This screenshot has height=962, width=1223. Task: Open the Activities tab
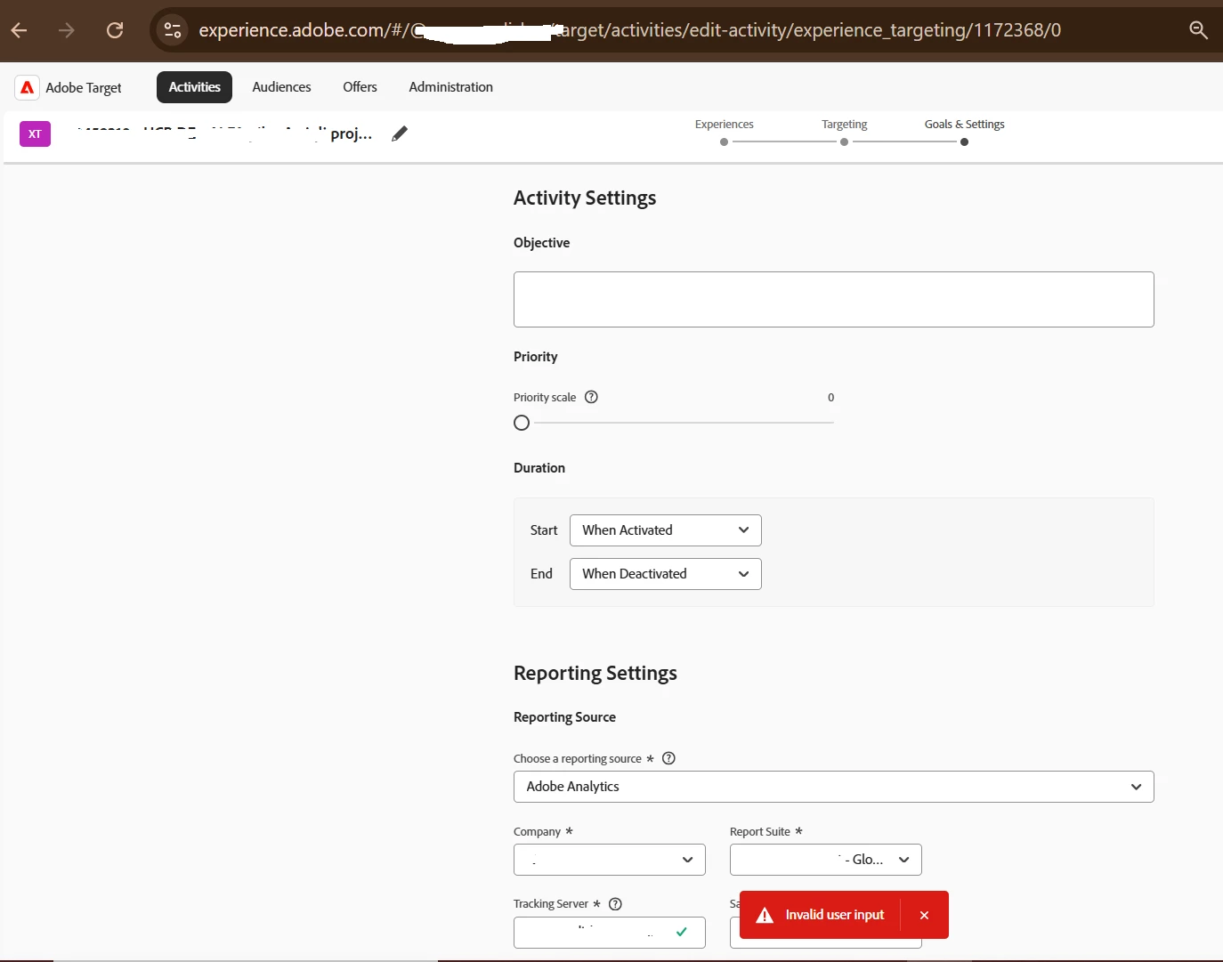pos(194,87)
